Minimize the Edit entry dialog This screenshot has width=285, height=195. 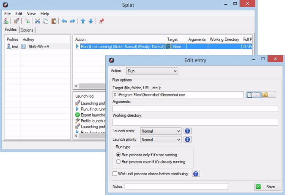click(254, 59)
